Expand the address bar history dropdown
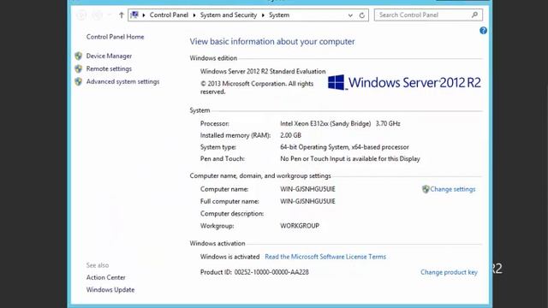The image size is (548, 308). click(x=350, y=15)
